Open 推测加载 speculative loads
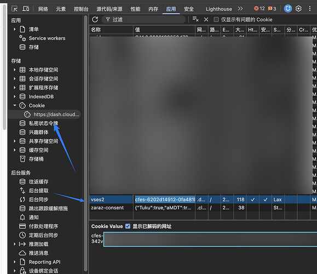 tap(38, 244)
